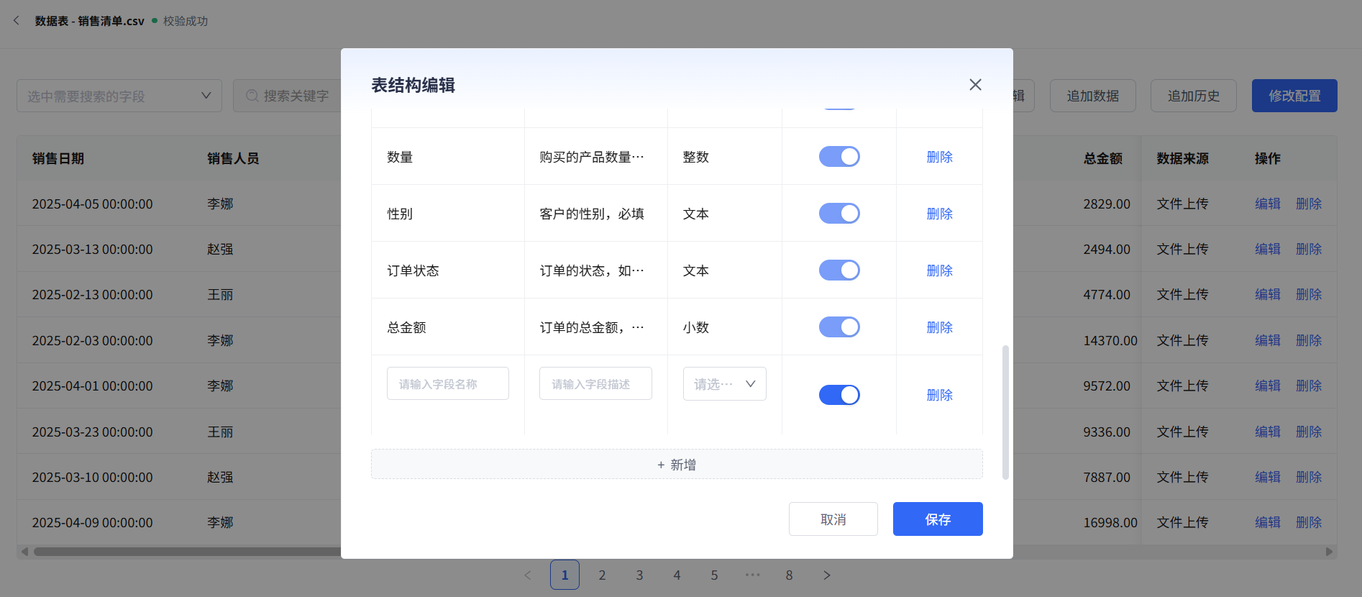Click 总金额 column header in table
The width and height of the screenshot is (1362, 597).
(x=1103, y=158)
